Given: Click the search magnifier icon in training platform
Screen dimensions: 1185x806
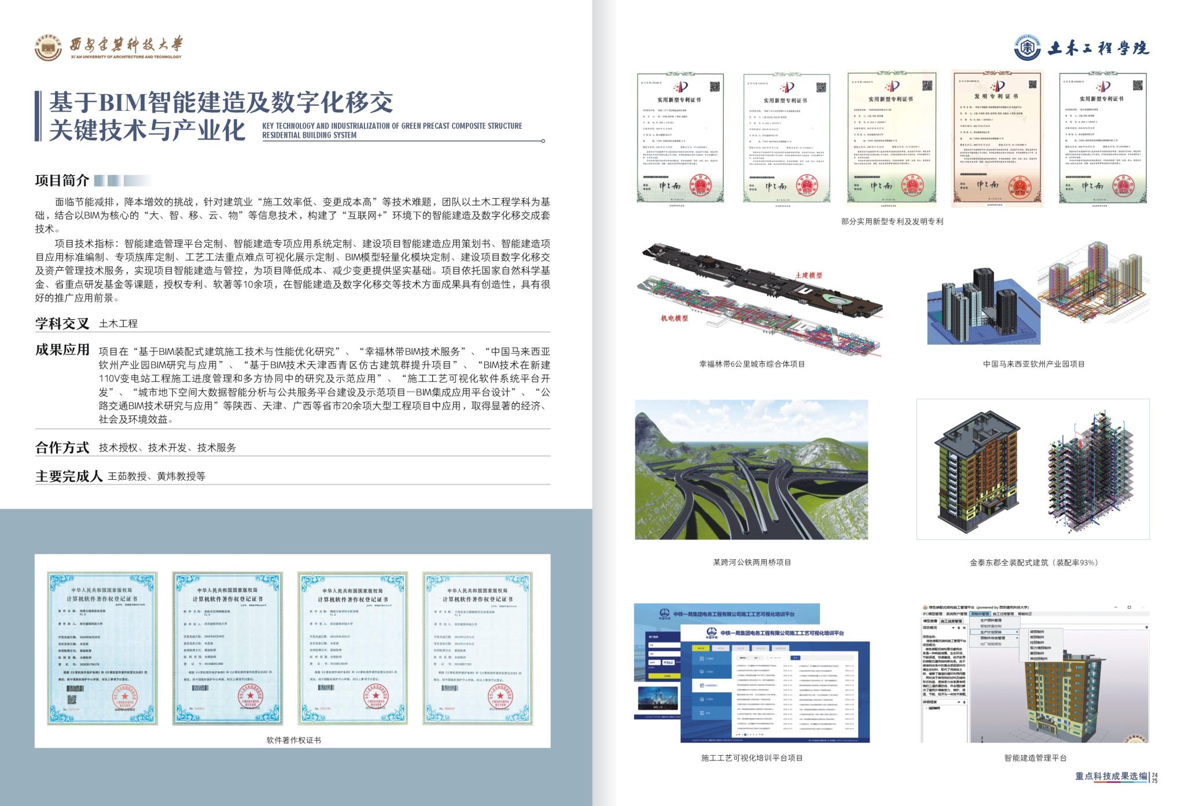Looking at the screenshot, I should pos(767,658).
